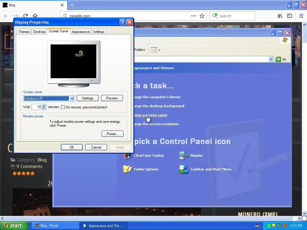This screenshot has height=230, width=307.
Task: Bookmark this page with star icon
Action: pyautogui.click(x=202, y=16)
